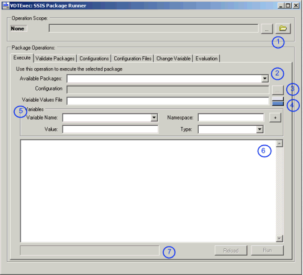Click the Value input field
Image resolution: width=303 pixels, height=275 pixels.
click(x=111, y=129)
